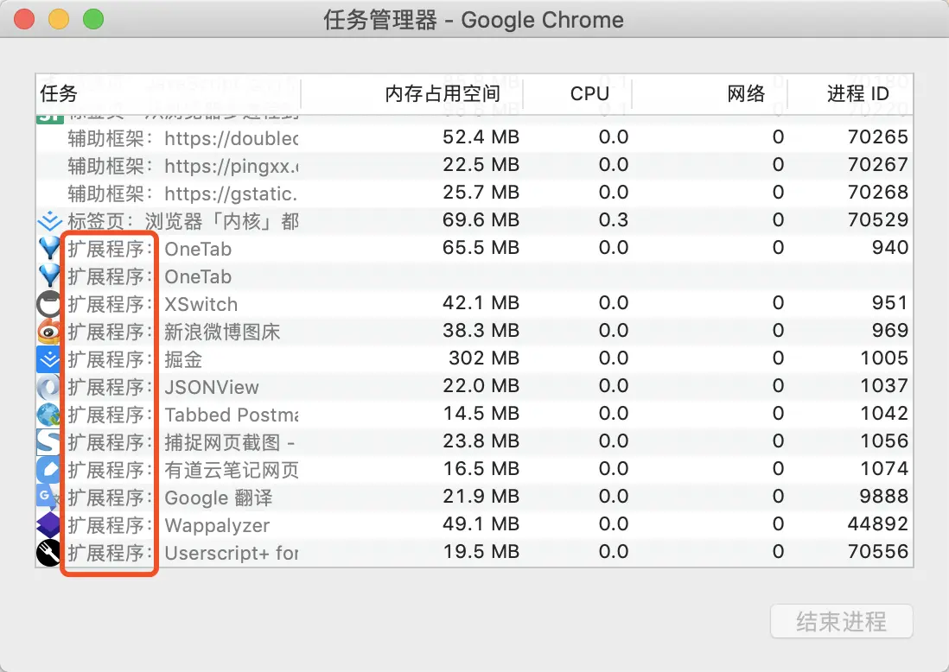This screenshot has width=949, height=672.
Task: Select the 辅助框架 https://gstatic row
Action: [x=474, y=193]
